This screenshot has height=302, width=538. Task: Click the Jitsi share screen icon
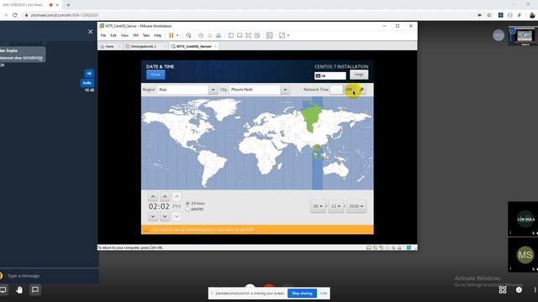[x=3, y=289]
